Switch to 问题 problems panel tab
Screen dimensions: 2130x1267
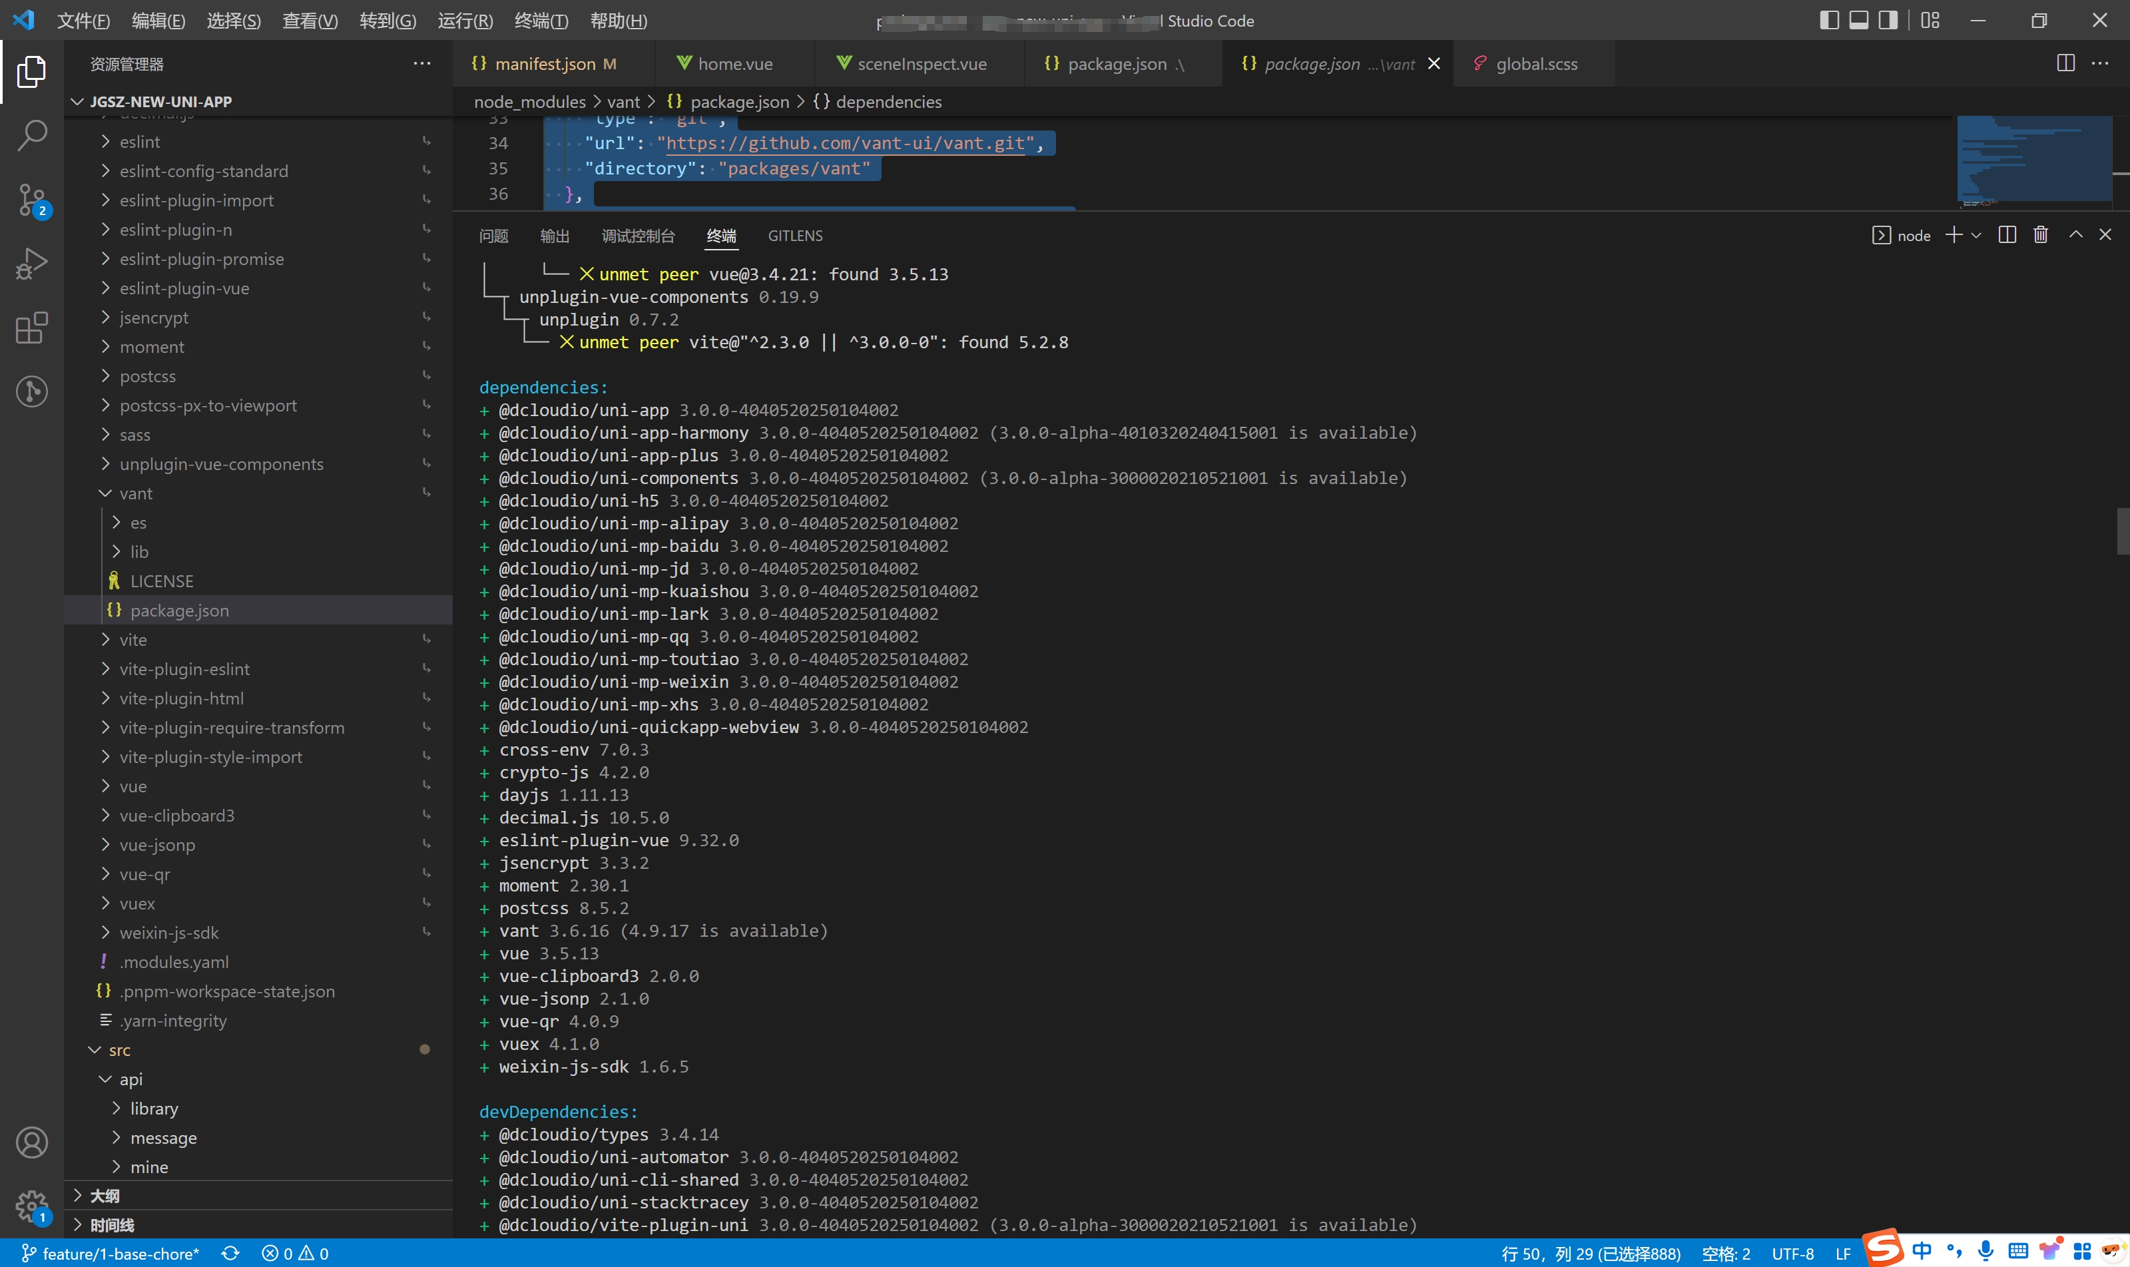coord(493,236)
